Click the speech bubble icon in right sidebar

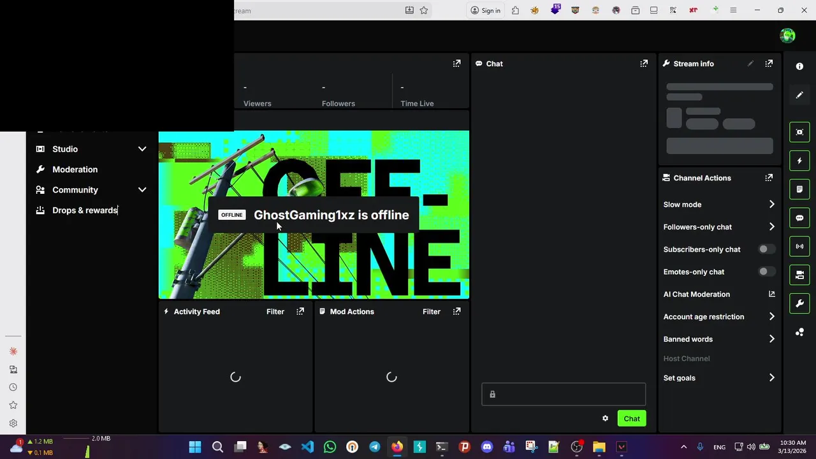(799, 218)
